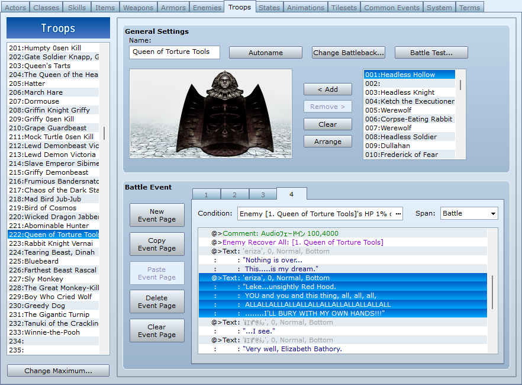The image size is (522, 385).
Task: Select troop 205:Hatter
Action: click(53, 84)
